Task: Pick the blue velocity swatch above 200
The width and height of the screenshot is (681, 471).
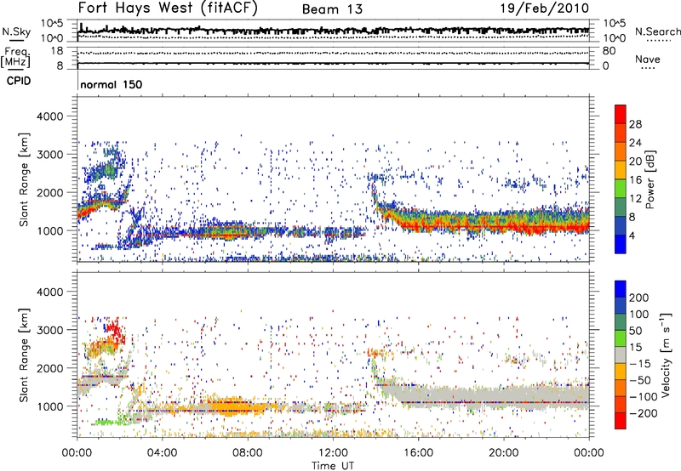Action: click(x=621, y=289)
